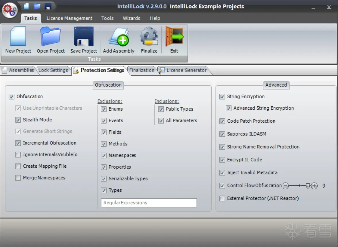The height and width of the screenshot is (247, 338).
Task: Switch to the Lock Settings tab
Action: 53,70
